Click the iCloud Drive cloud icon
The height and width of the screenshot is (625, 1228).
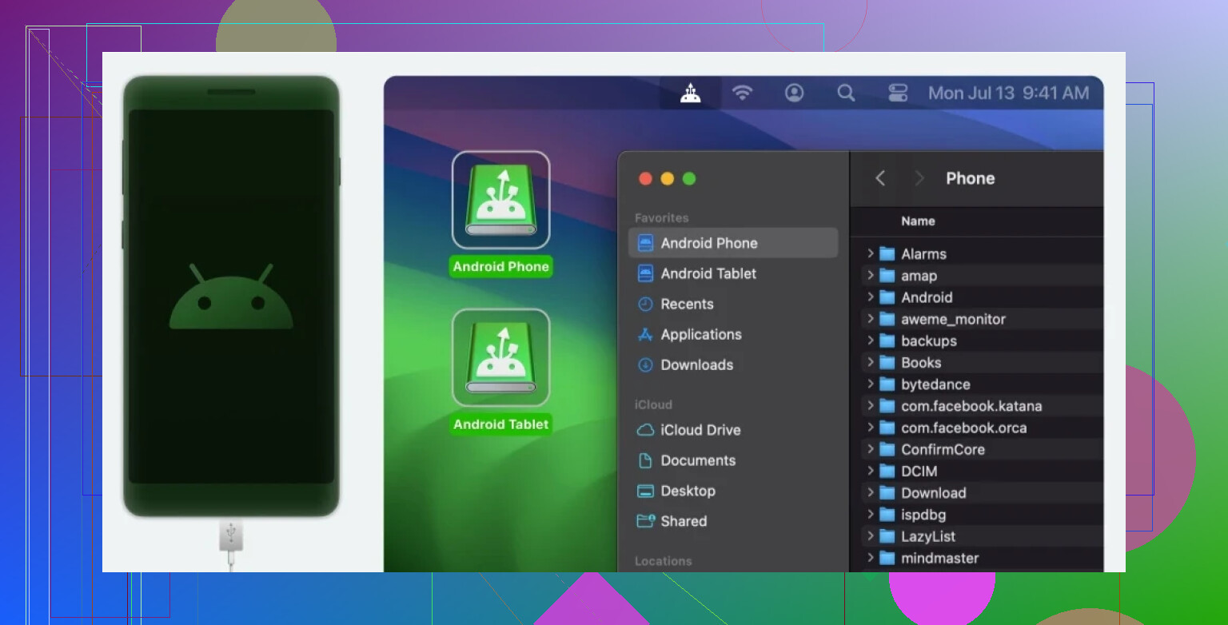(645, 430)
